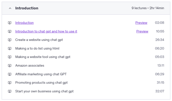Screen dimensions: 172x101
Task: Open the Introduction lecture link
Action: coord(24,23)
